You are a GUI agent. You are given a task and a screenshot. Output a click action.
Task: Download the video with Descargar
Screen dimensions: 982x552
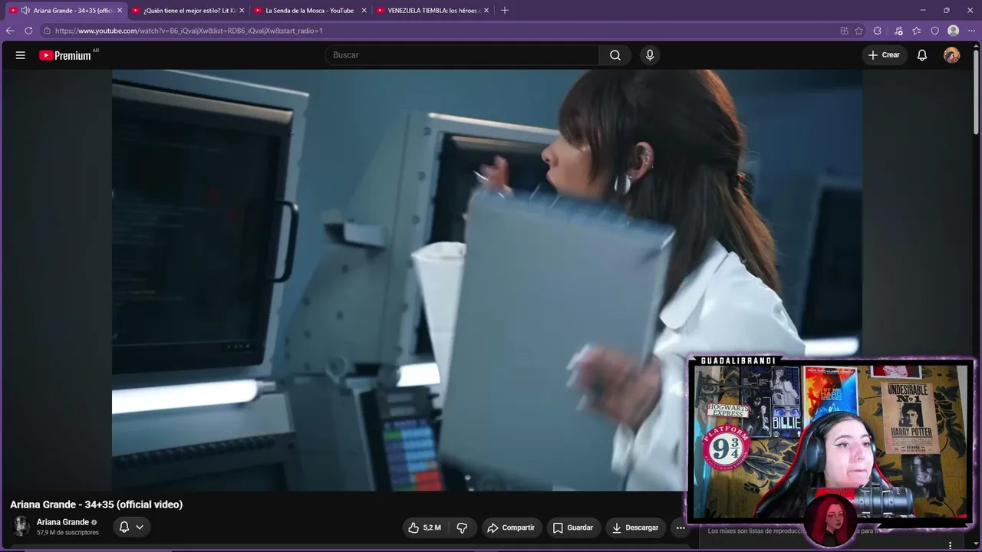635,527
